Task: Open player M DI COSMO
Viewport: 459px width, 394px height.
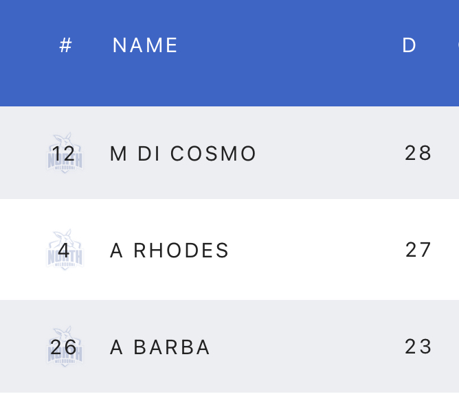Action: pos(183,153)
